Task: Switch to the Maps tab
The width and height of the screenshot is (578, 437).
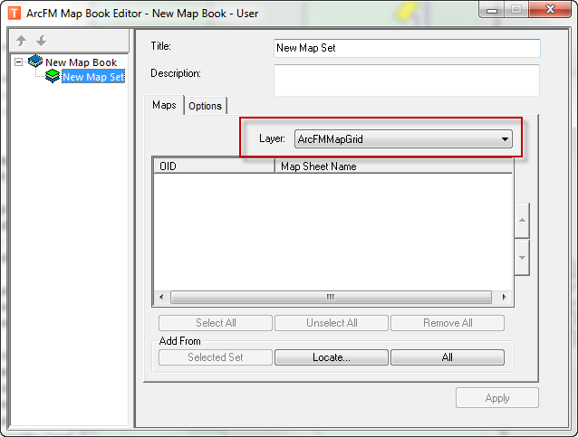Action: [x=164, y=105]
